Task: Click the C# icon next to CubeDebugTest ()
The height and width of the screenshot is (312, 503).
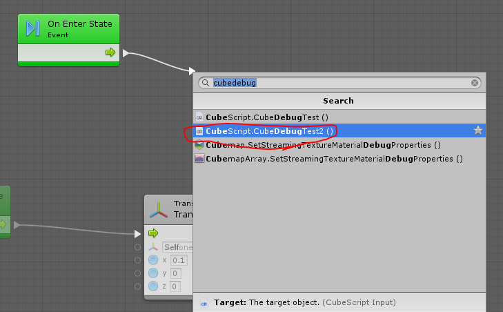Action: [x=199, y=117]
